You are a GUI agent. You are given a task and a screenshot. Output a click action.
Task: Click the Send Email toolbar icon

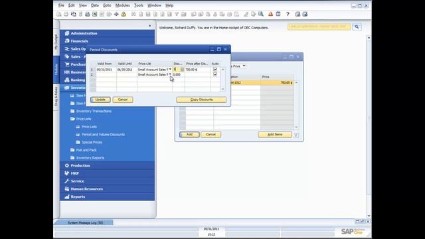click(74, 14)
